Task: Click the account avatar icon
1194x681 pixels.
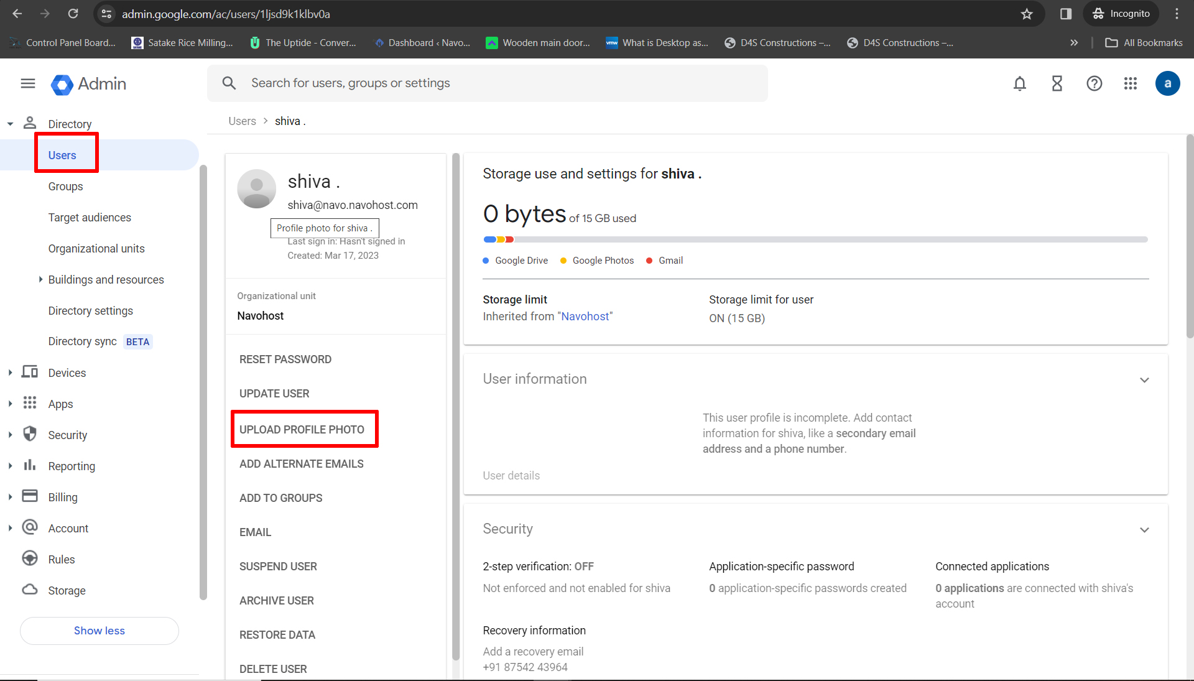Action: 1167,83
